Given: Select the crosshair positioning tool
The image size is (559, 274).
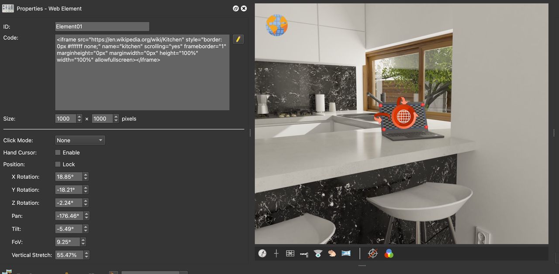Looking at the screenshot, I should 276,253.
